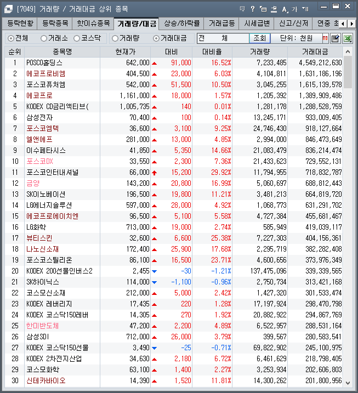Click the 이수페타시스 stock name

tap(46, 150)
